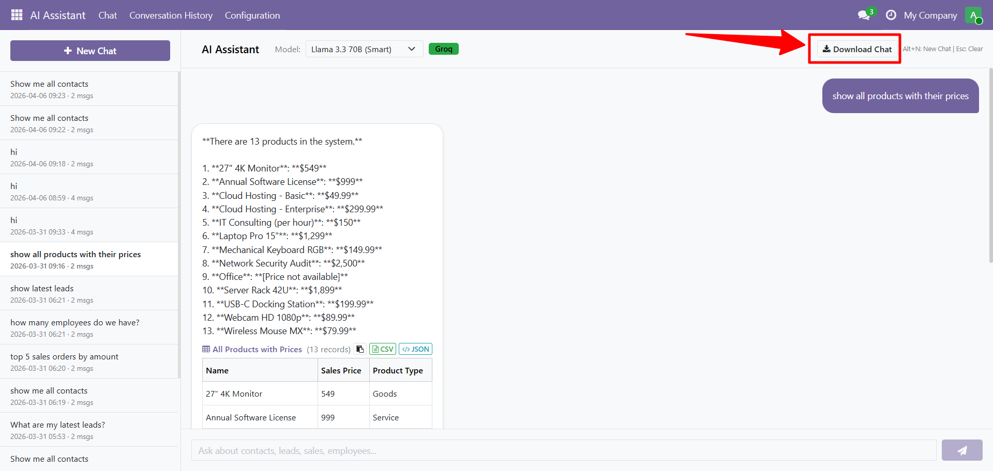
Task: Open the Odoo apps grid menu
Action: click(x=17, y=14)
